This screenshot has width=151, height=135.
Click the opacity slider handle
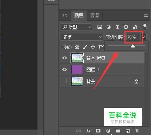(133, 46)
